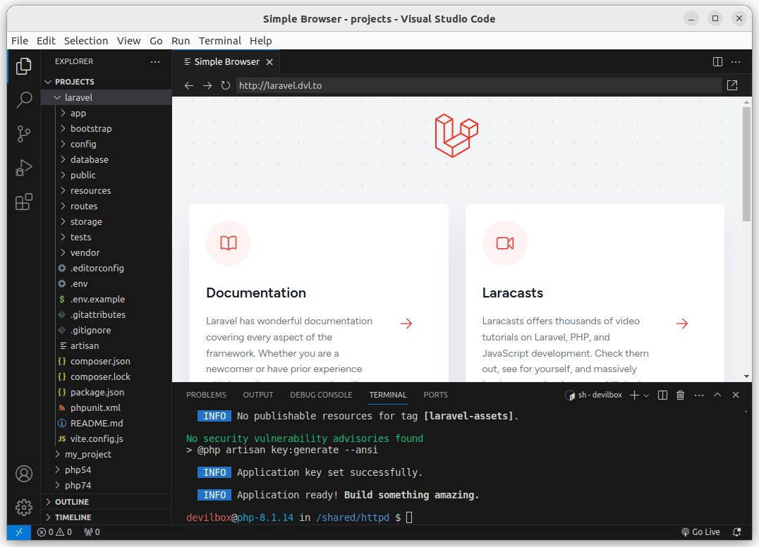Click the Laracasts video camera icon
Screen dimensions: 759x547
pos(505,243)
